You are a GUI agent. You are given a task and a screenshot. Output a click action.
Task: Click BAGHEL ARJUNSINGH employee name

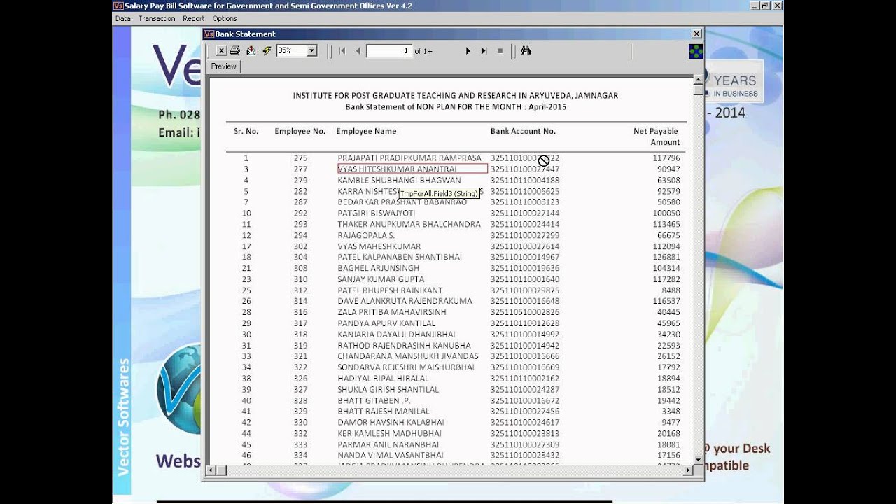pyautogui.click(x=378, y=268)
